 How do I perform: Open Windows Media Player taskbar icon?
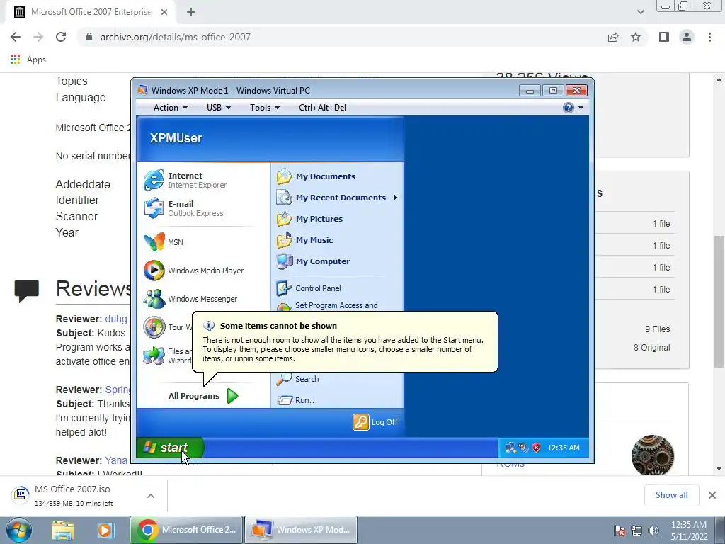coord(105,530)
